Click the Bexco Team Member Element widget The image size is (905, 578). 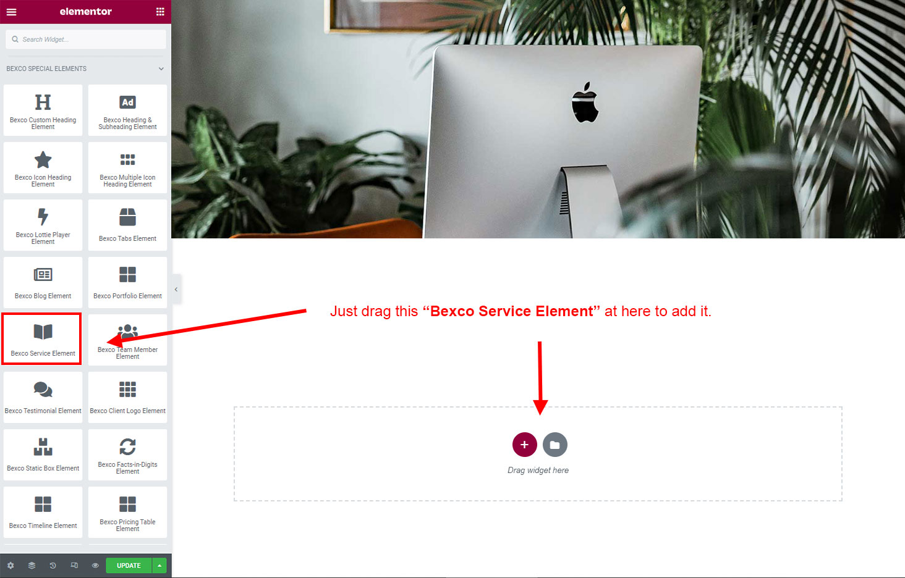coord(127,340)
